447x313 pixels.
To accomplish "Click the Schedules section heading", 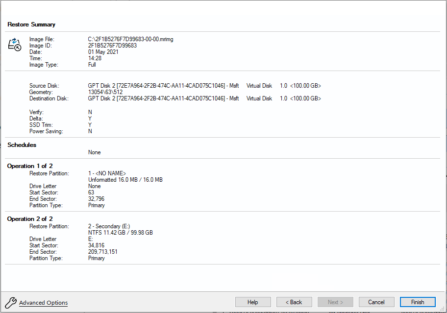I will (x=22, y=145).
